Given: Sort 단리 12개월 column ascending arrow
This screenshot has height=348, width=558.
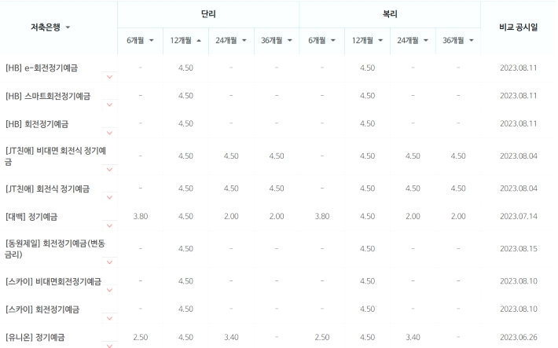Looking at the screenshot, I should tap(199, 41).
